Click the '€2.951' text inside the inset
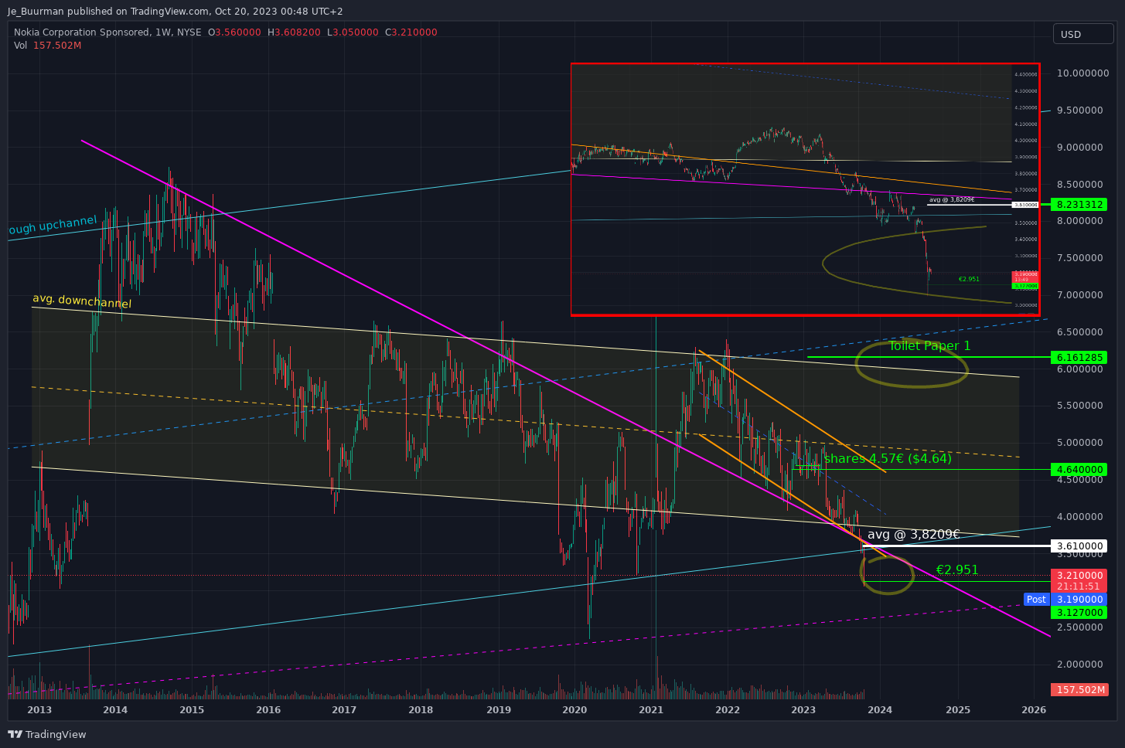The height and width of the screenshot is (748, 1125). click(x=969, y=279)
